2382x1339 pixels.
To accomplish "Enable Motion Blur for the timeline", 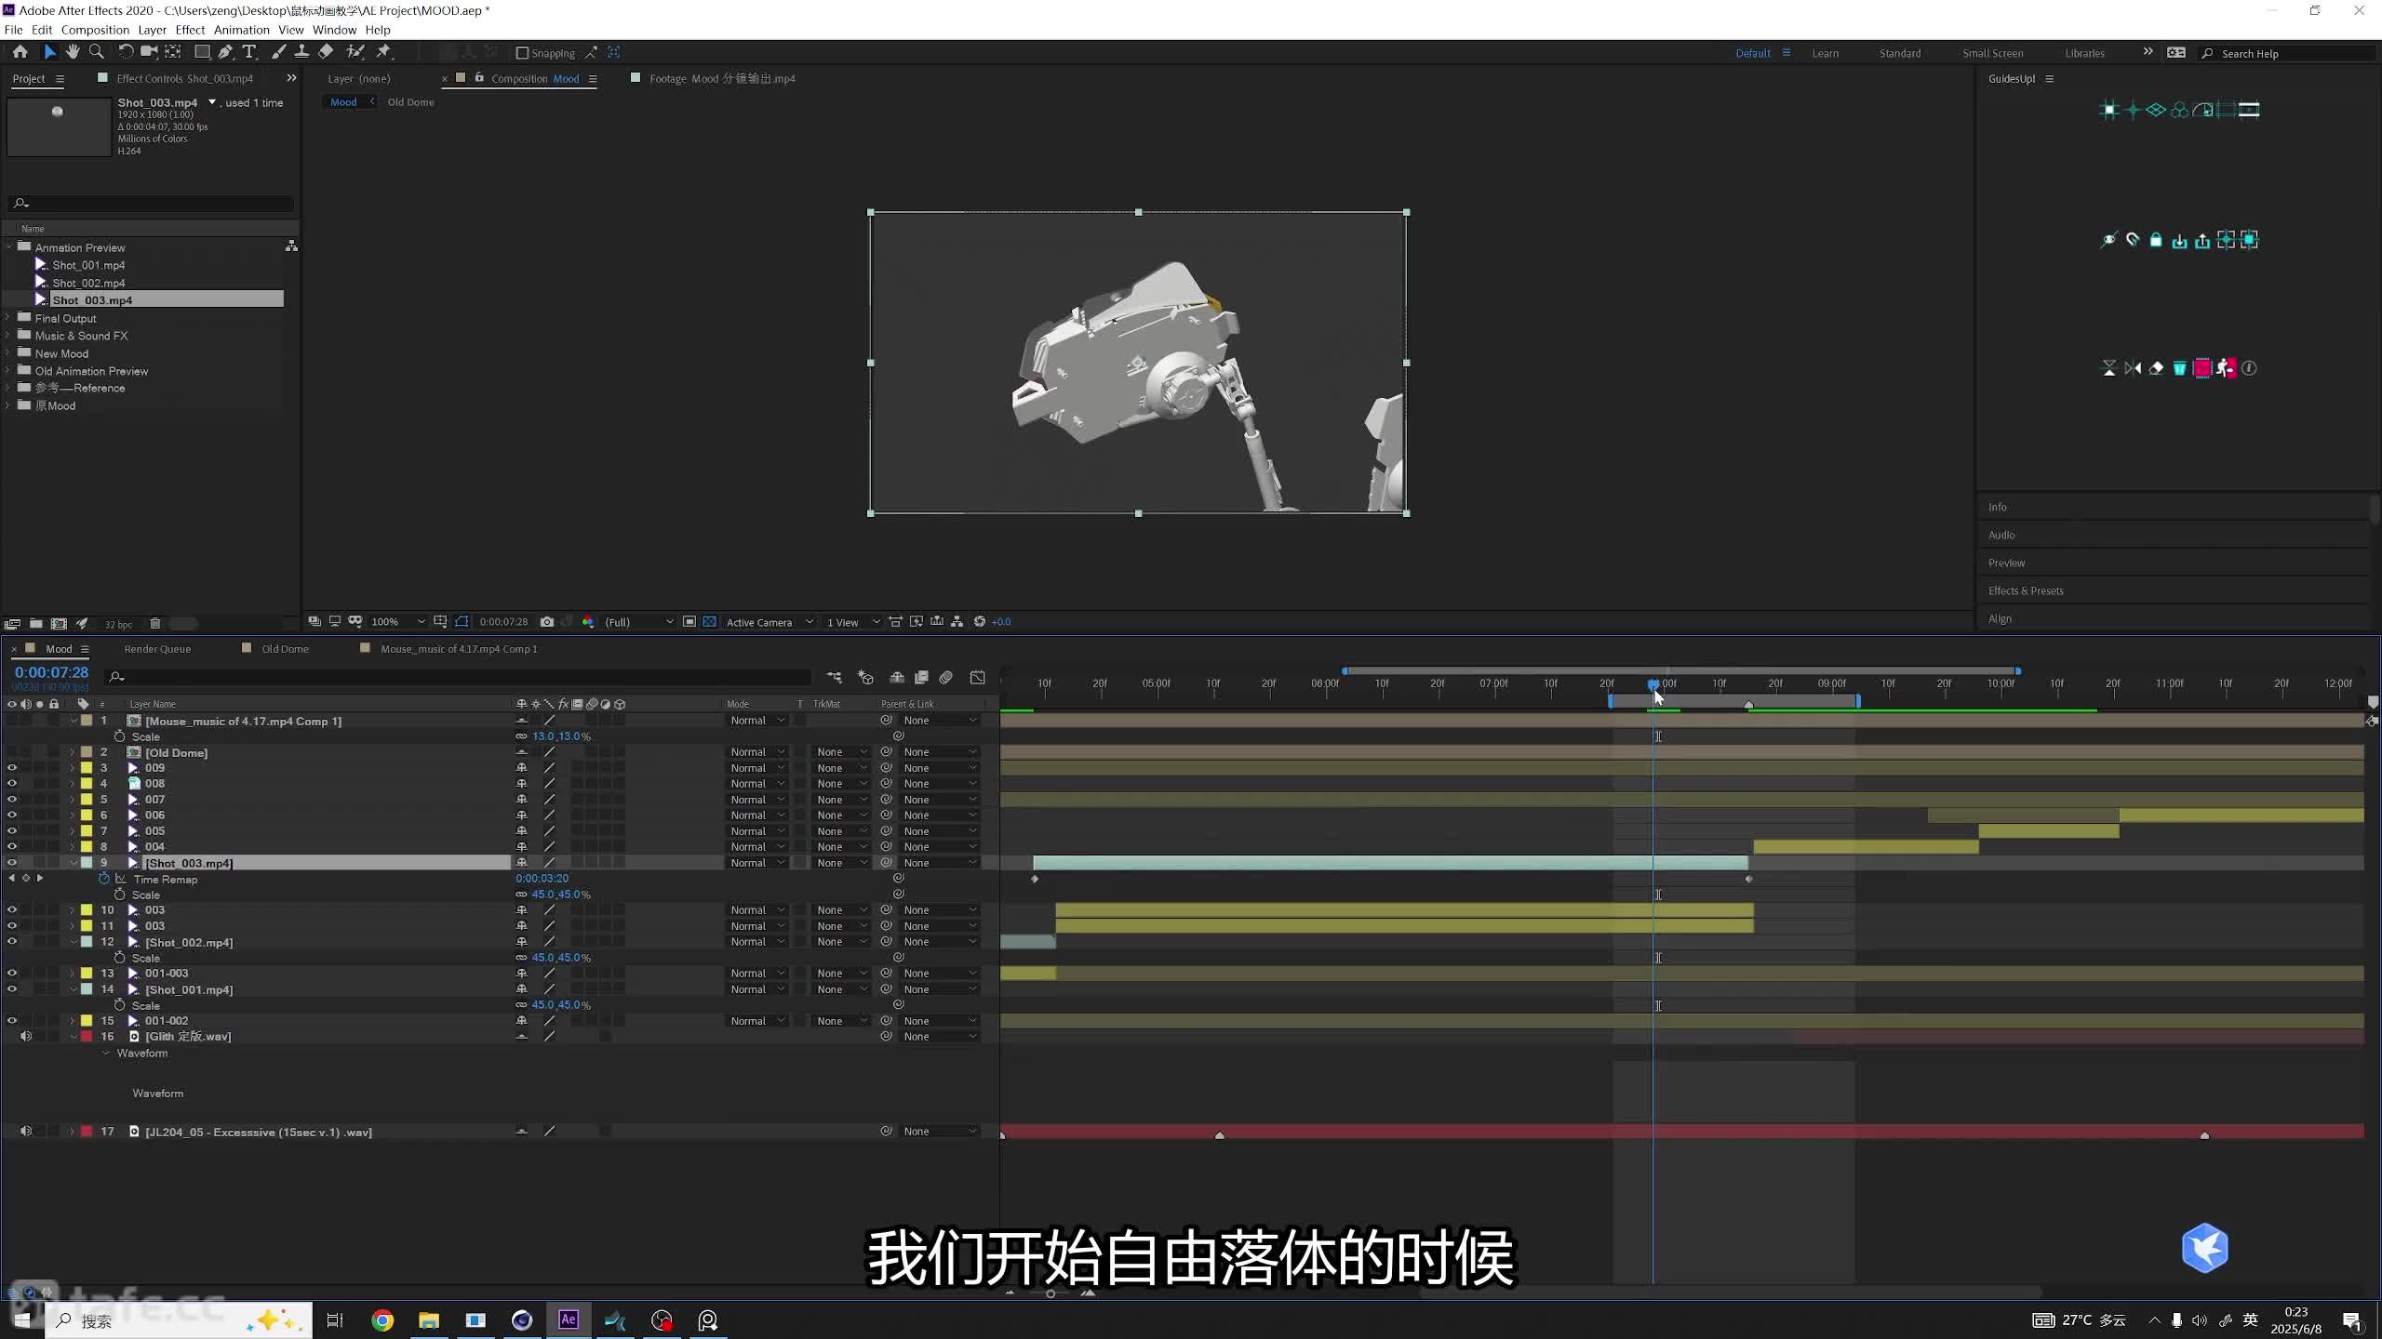I will click(946, 677).
